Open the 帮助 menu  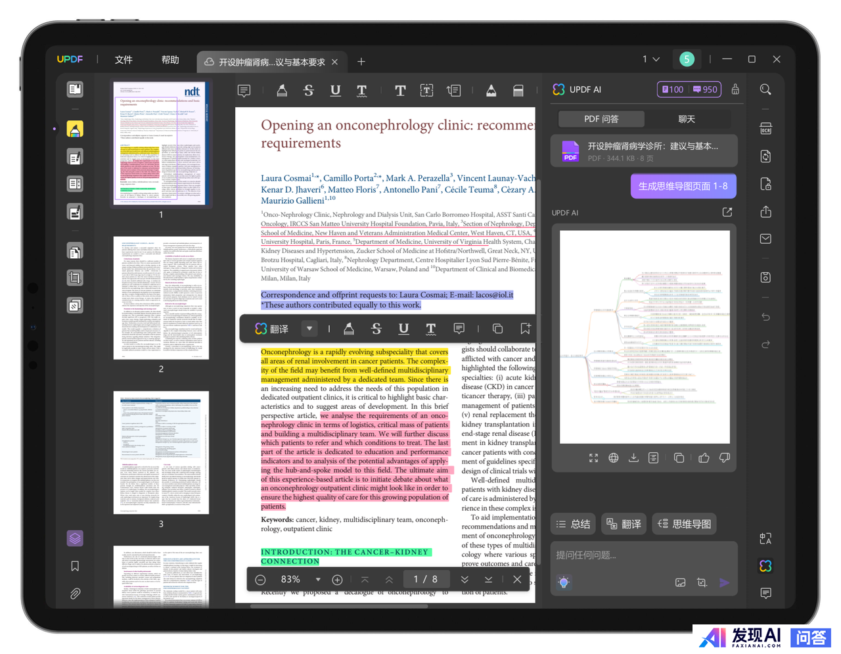pos(170,60)
